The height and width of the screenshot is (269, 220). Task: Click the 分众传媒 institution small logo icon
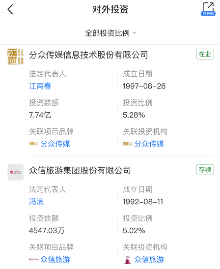pyautogui.click(x=127, y=144)
